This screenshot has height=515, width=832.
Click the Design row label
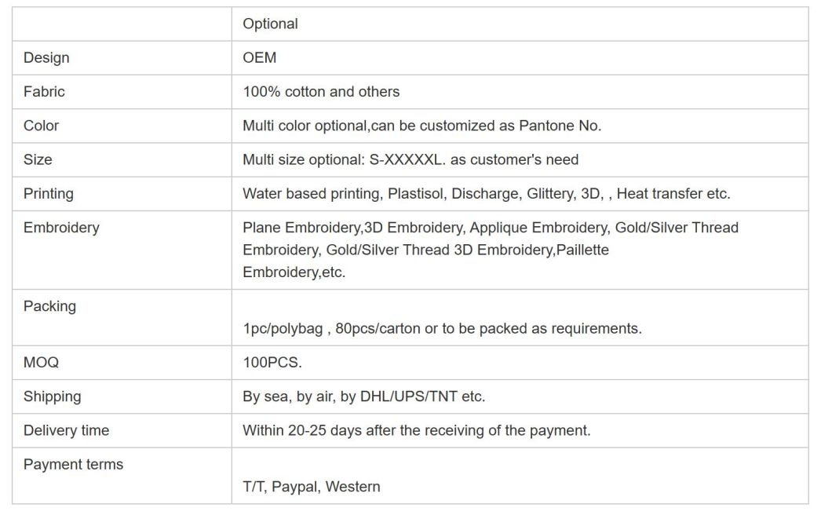[46, 58]
